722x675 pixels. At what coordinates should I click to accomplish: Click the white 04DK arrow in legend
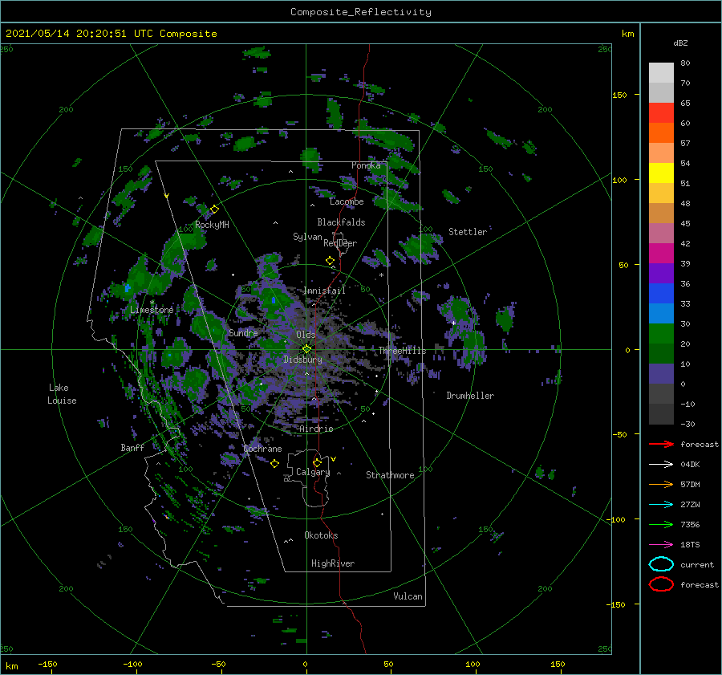click(x=661, y=465)
